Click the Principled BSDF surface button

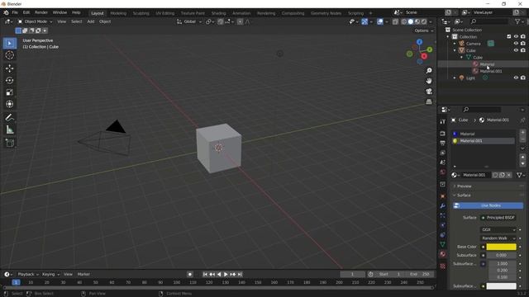click(x=498, y=218)
